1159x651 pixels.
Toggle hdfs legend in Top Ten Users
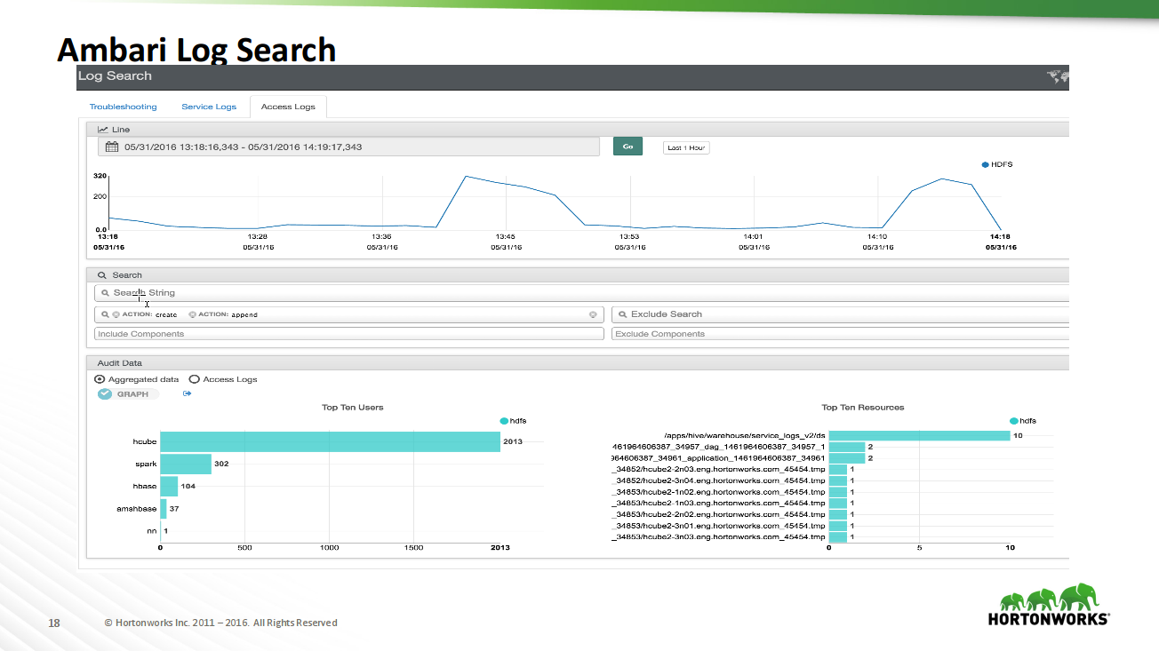click(x=515, y=421)
